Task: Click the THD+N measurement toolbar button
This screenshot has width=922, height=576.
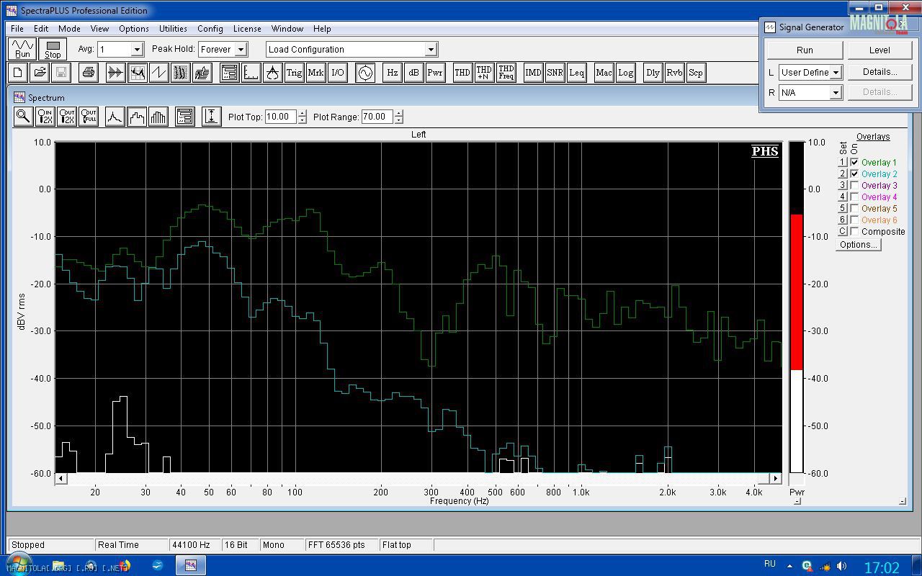Action: [x=484, y=73]
